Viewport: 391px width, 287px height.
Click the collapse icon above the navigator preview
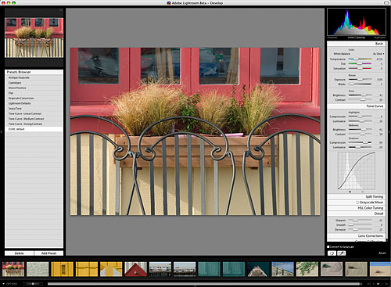pyautogui.click(x=61, y=10)
